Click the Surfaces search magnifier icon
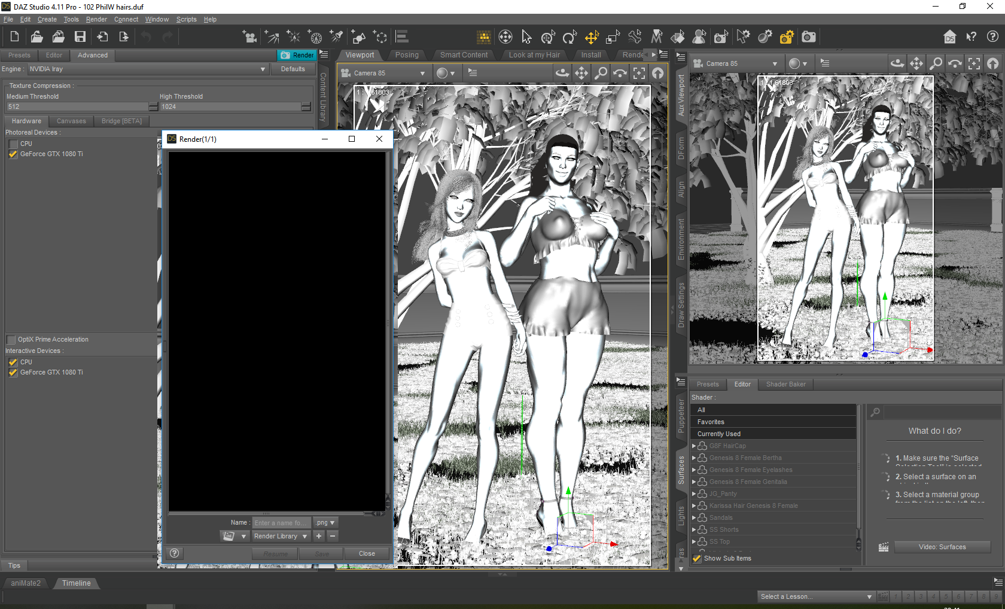The height and width of the screenshot is (609, 1005). (x=875, y=412)
